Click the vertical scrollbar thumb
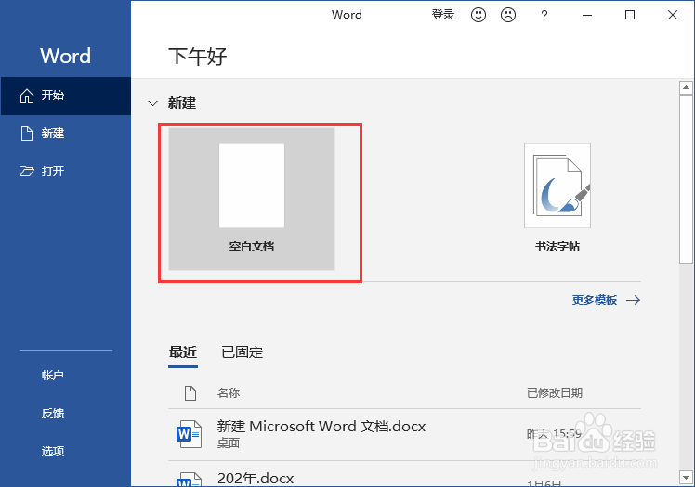The width and height of the screenshot is (695, 487). coord(686,179)
